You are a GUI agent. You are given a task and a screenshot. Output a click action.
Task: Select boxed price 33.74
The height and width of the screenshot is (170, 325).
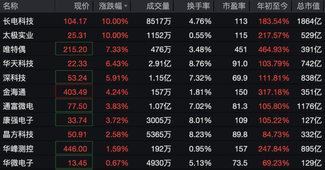[74, 119]
